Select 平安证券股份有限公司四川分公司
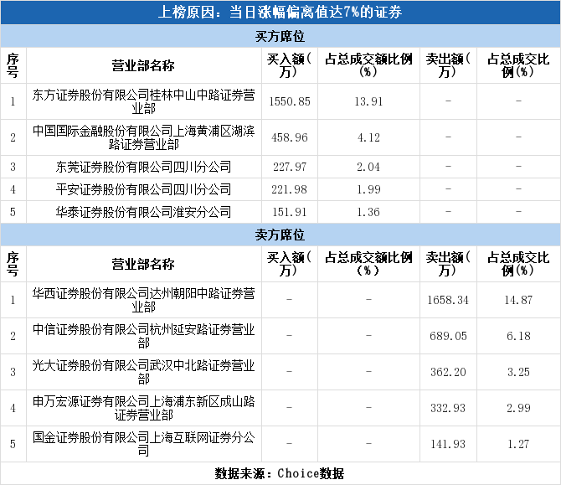The image size is (561, 485). point(143,189)
